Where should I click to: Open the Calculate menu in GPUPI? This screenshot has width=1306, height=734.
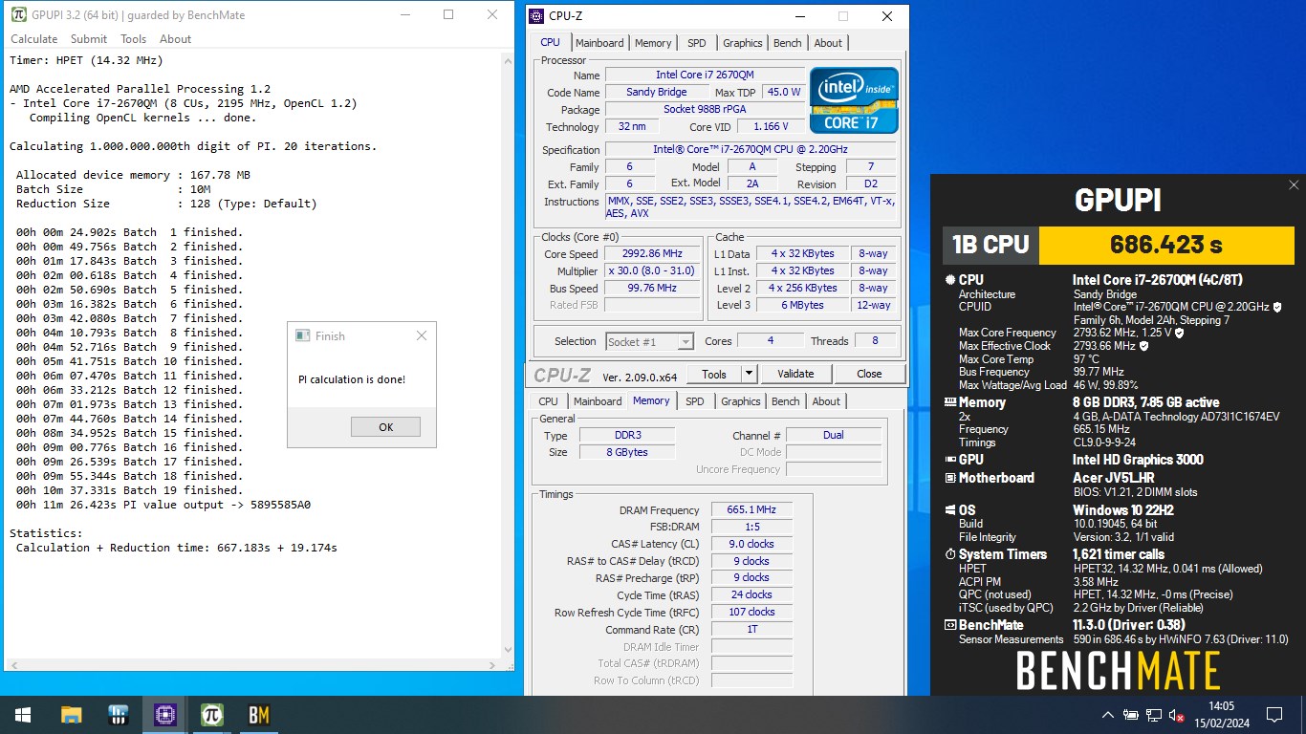click(33, 39)
